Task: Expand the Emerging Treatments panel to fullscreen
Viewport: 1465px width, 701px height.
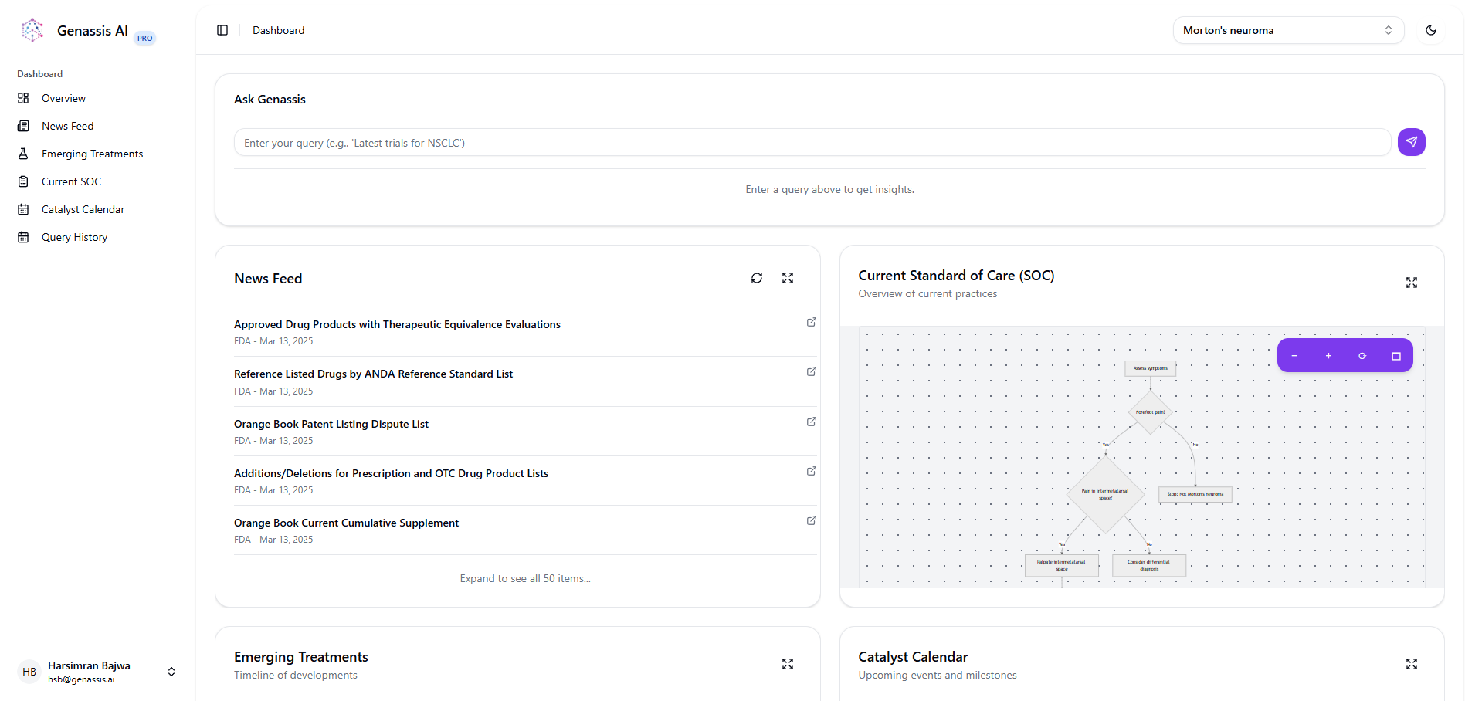Action: coord(787,663)
